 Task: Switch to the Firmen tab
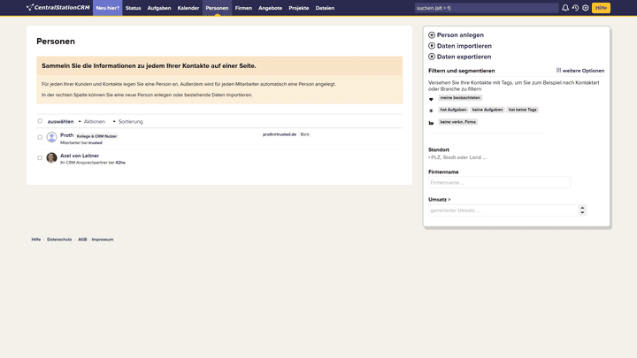(243, 8)
